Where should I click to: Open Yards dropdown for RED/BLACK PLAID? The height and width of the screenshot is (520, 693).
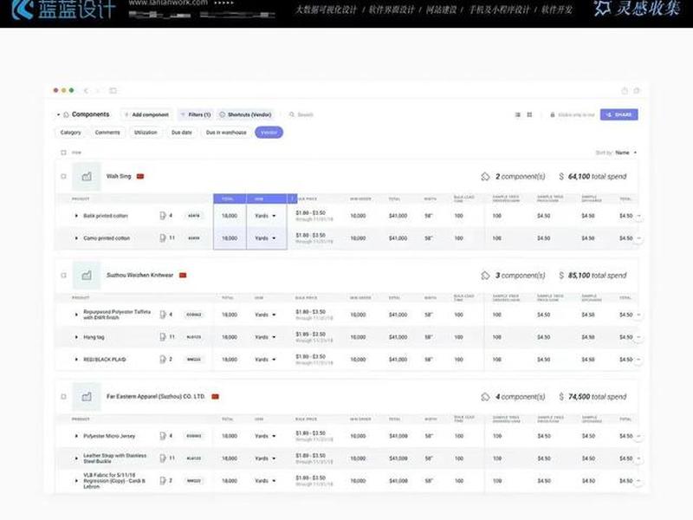coord(265,360)
